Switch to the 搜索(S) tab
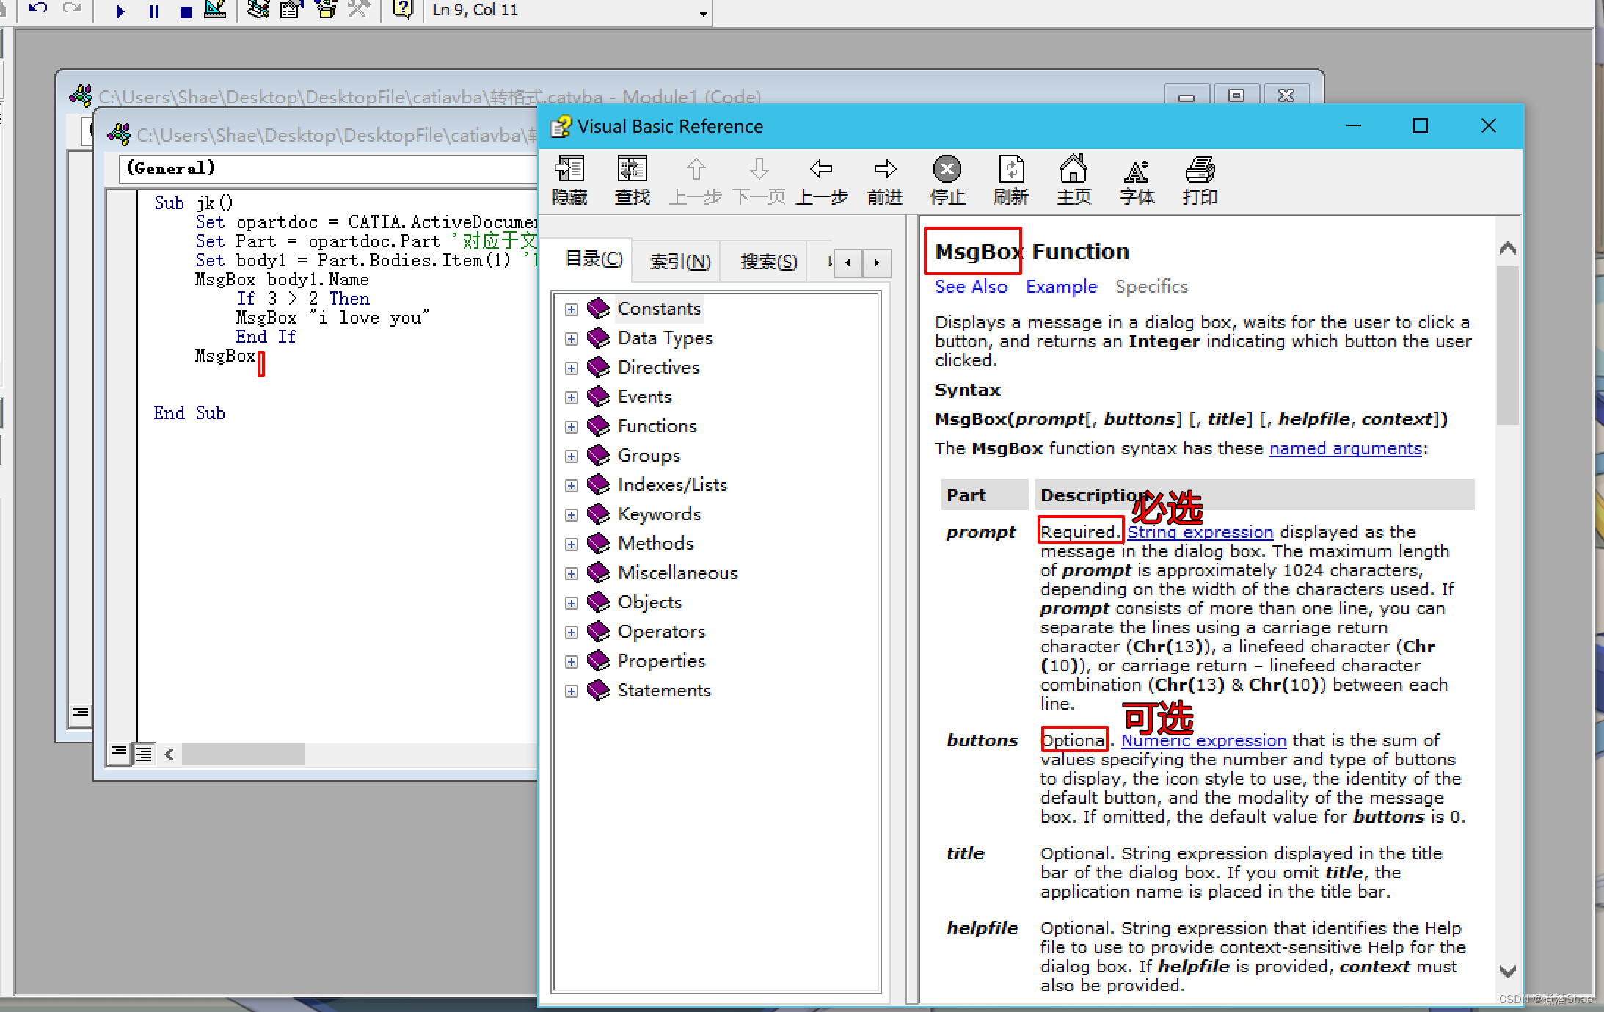The height and width of the screenshot is (1012, 1604). [x=768, y=261]
